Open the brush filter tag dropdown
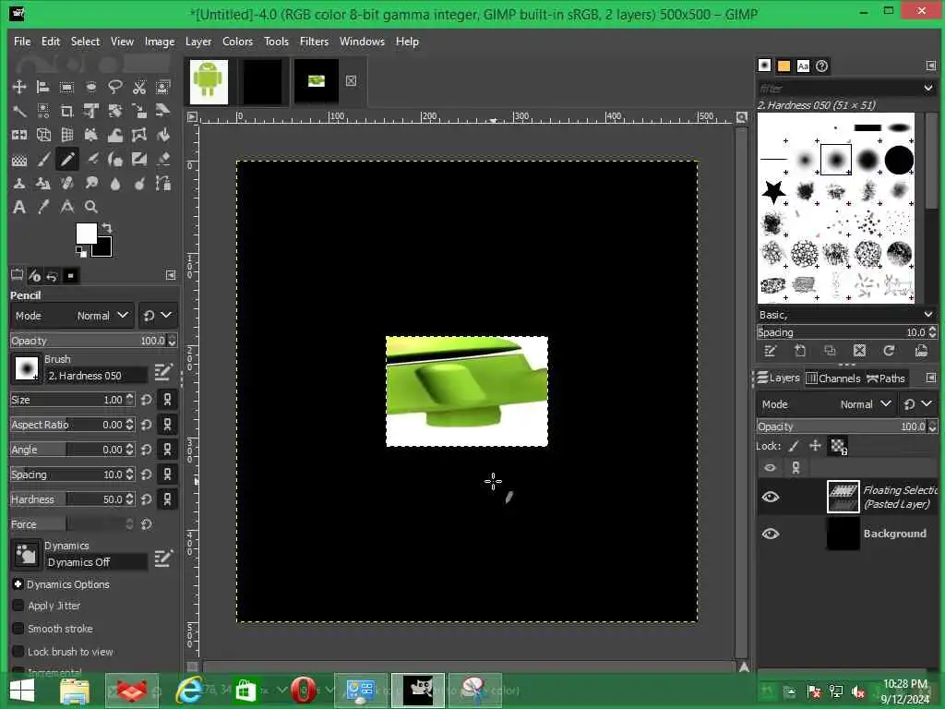 [x=928, y=88]
